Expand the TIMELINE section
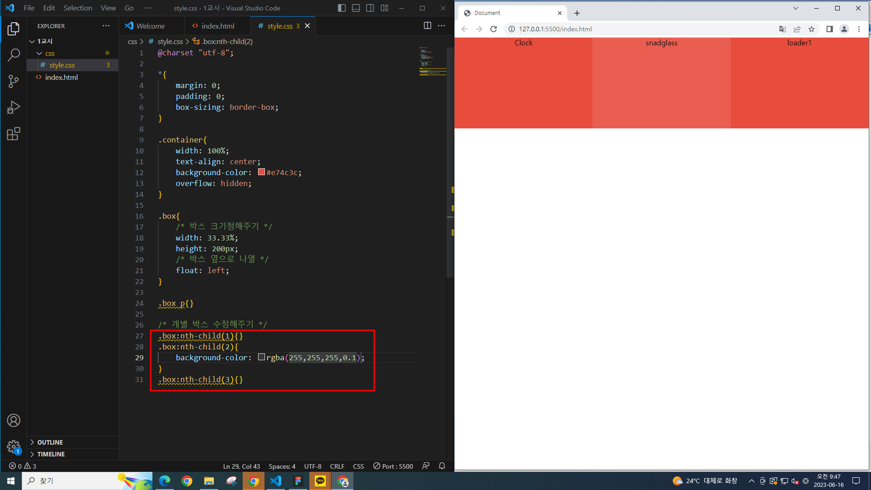The image size is (871, 490). pos(51,454)
